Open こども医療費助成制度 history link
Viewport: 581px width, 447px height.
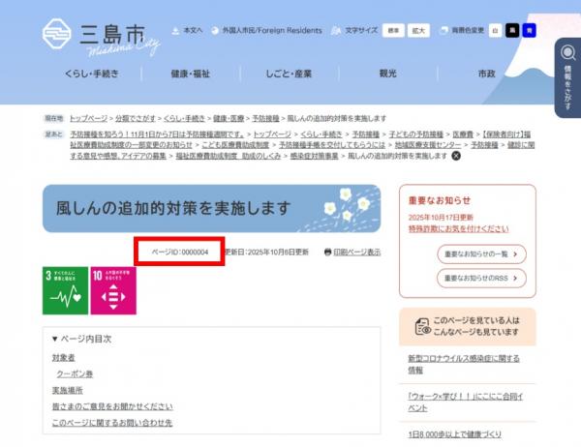click(235, 145)
